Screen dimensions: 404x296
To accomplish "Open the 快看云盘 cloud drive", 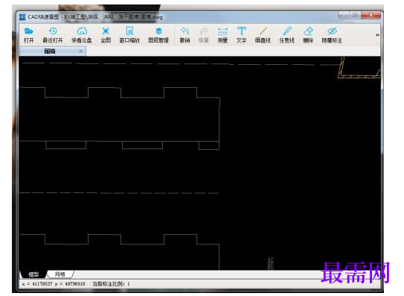I will 82,35.
